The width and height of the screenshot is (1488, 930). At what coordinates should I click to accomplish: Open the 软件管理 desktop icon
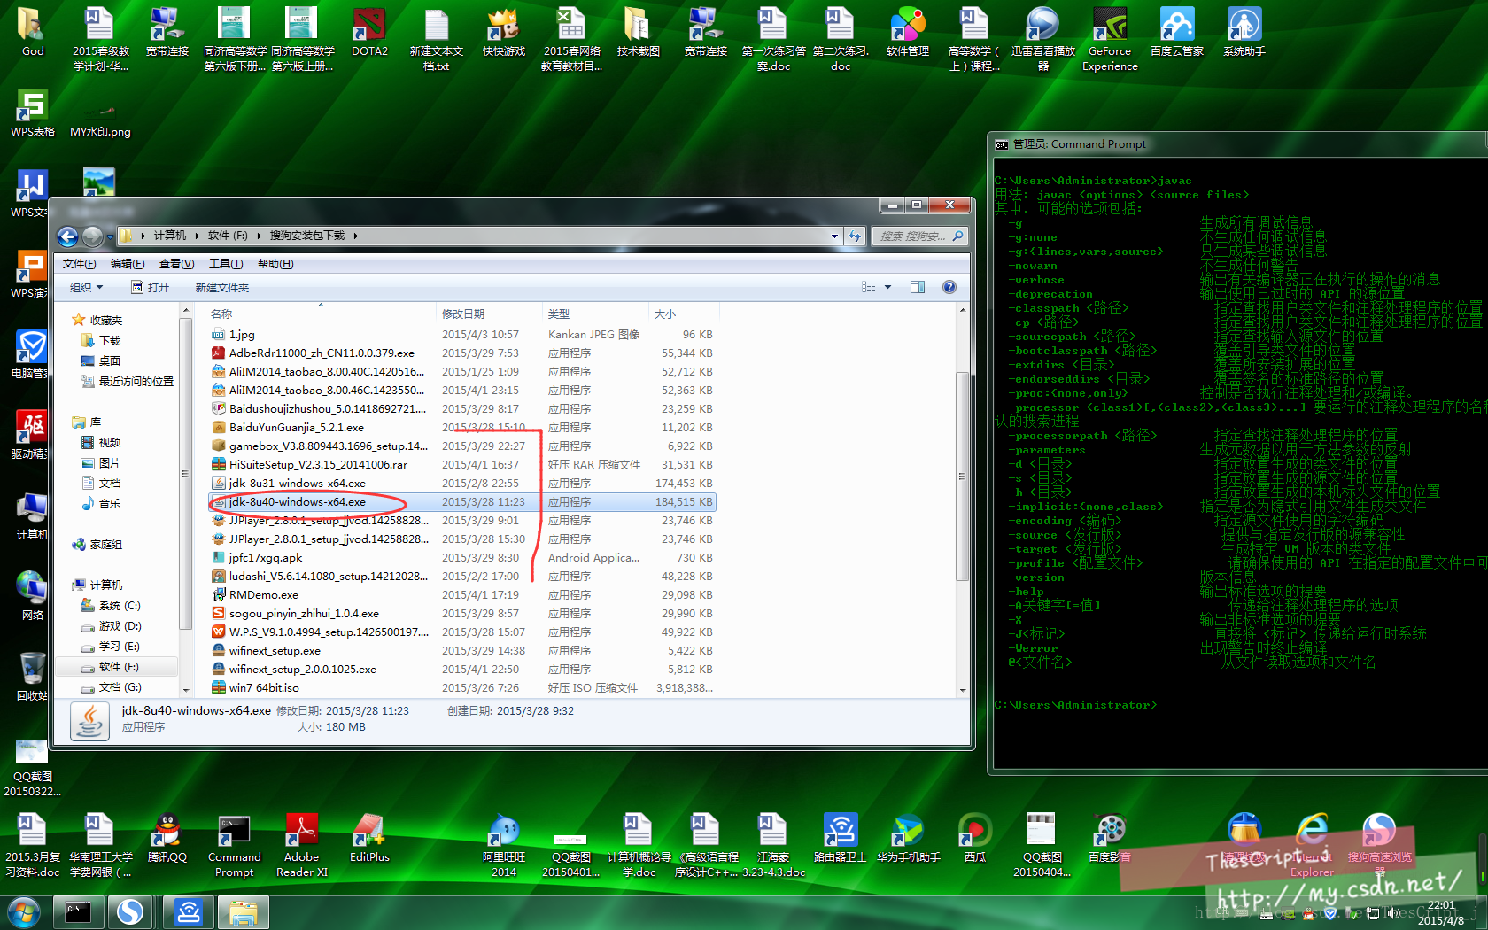(908, 32)
